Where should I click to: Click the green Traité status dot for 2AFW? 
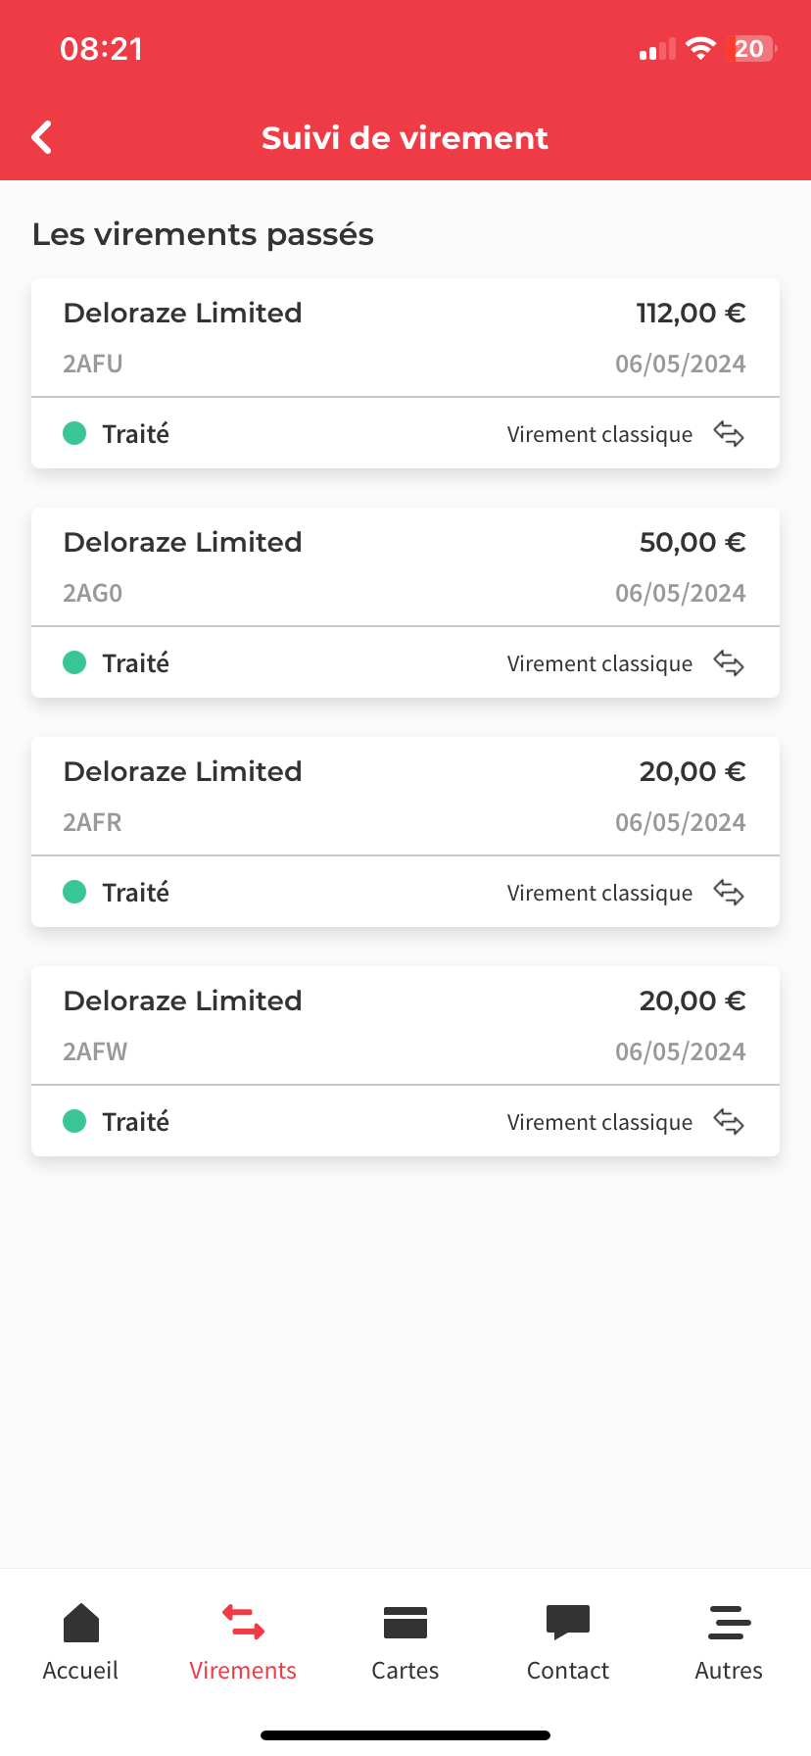(x=74, y=1121)
